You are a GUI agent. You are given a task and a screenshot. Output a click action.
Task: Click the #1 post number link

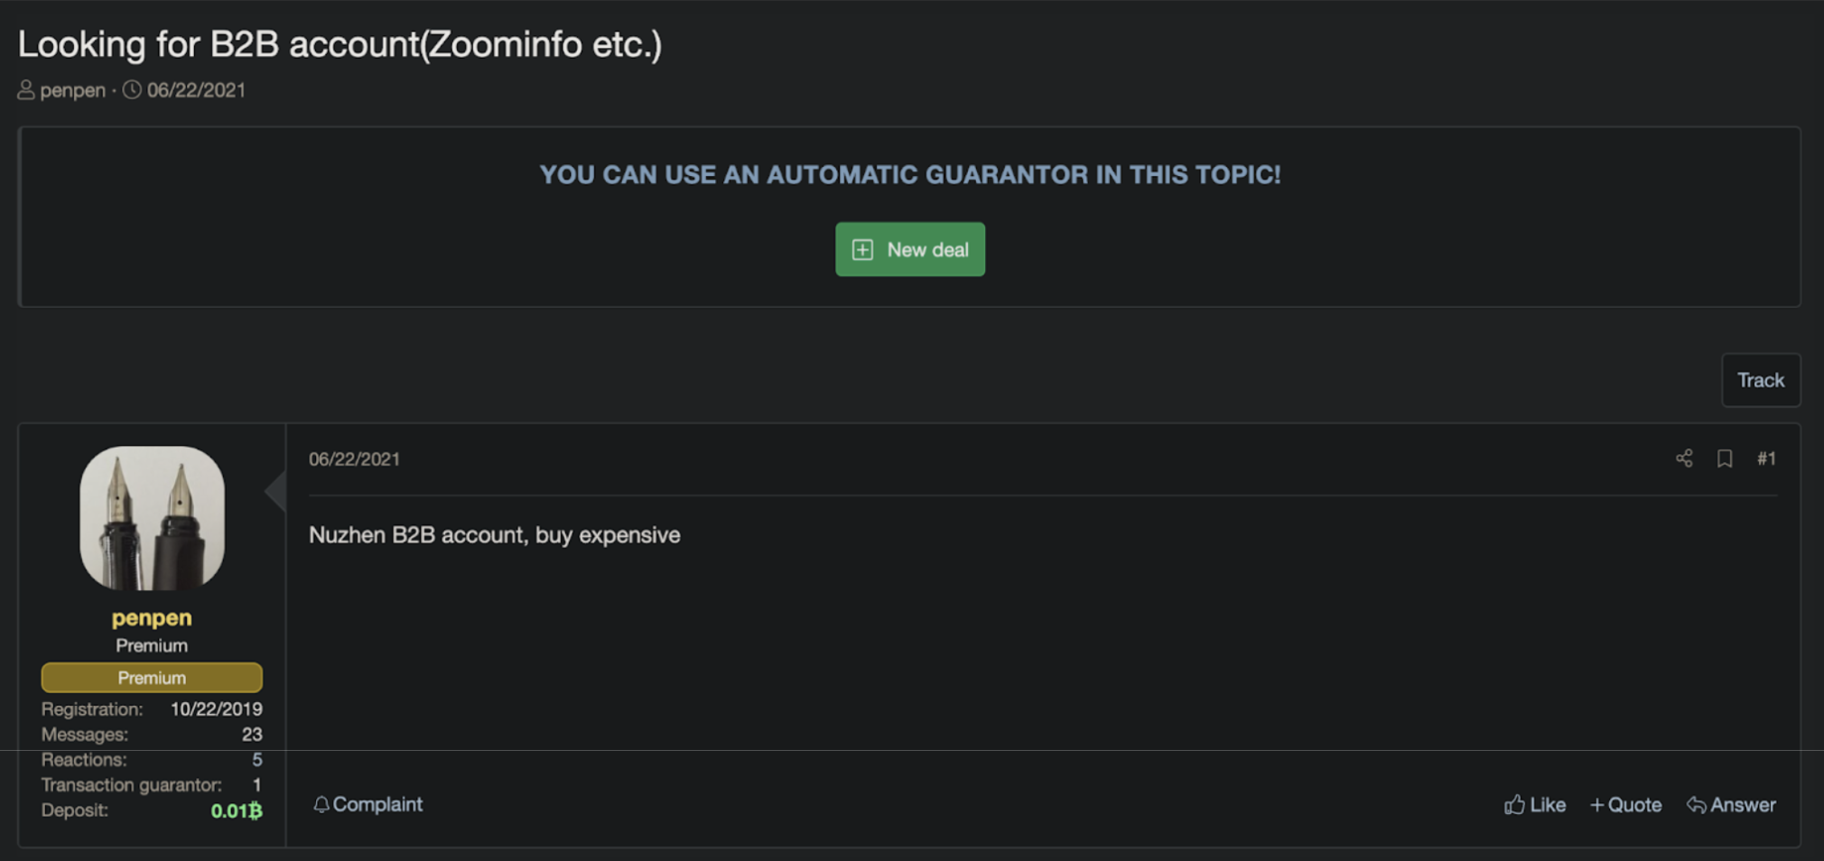(1766, 458)
